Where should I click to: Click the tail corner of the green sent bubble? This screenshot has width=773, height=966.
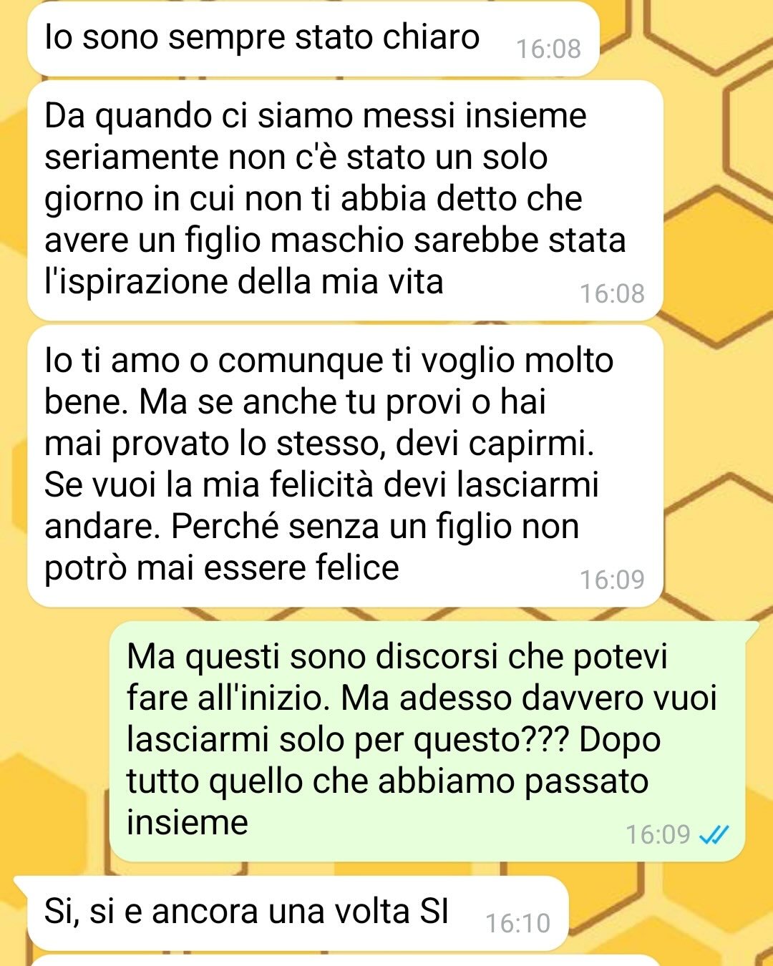coord(752,628)
